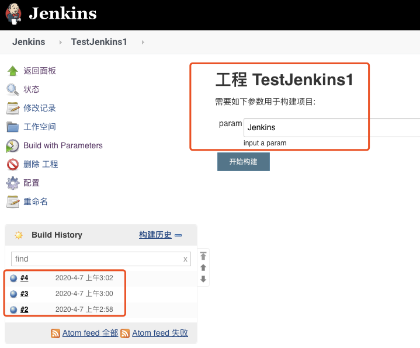Focus the find build search field
Image resolution: width=420 pixels, height=348 pixels.
pos(100,259)
